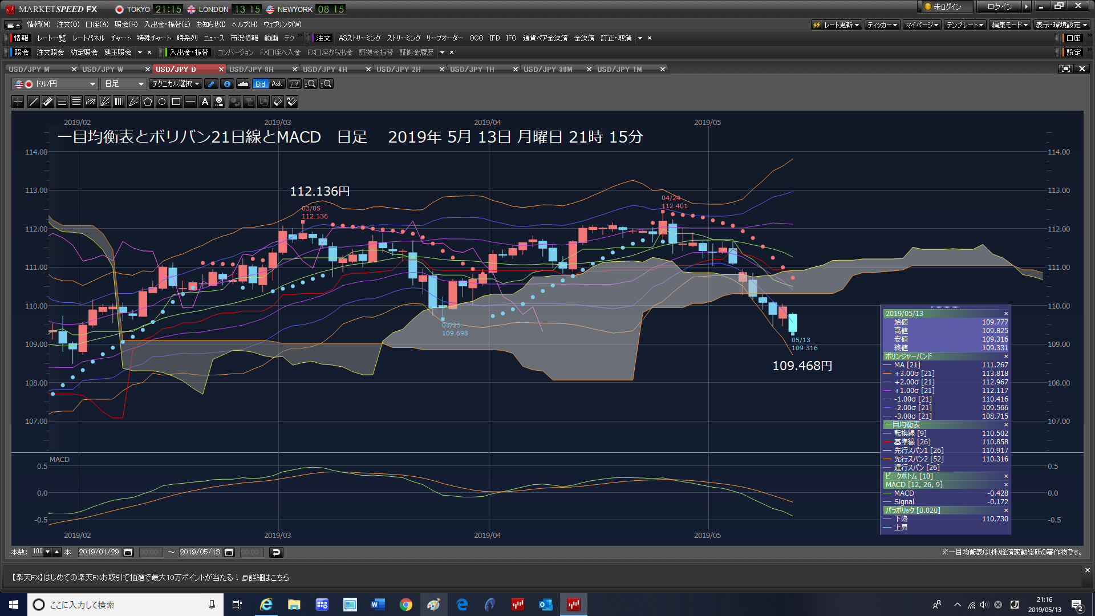Open the 特殊チャート view
This screenshot has width=1095, height=616.
coord(154,38)
